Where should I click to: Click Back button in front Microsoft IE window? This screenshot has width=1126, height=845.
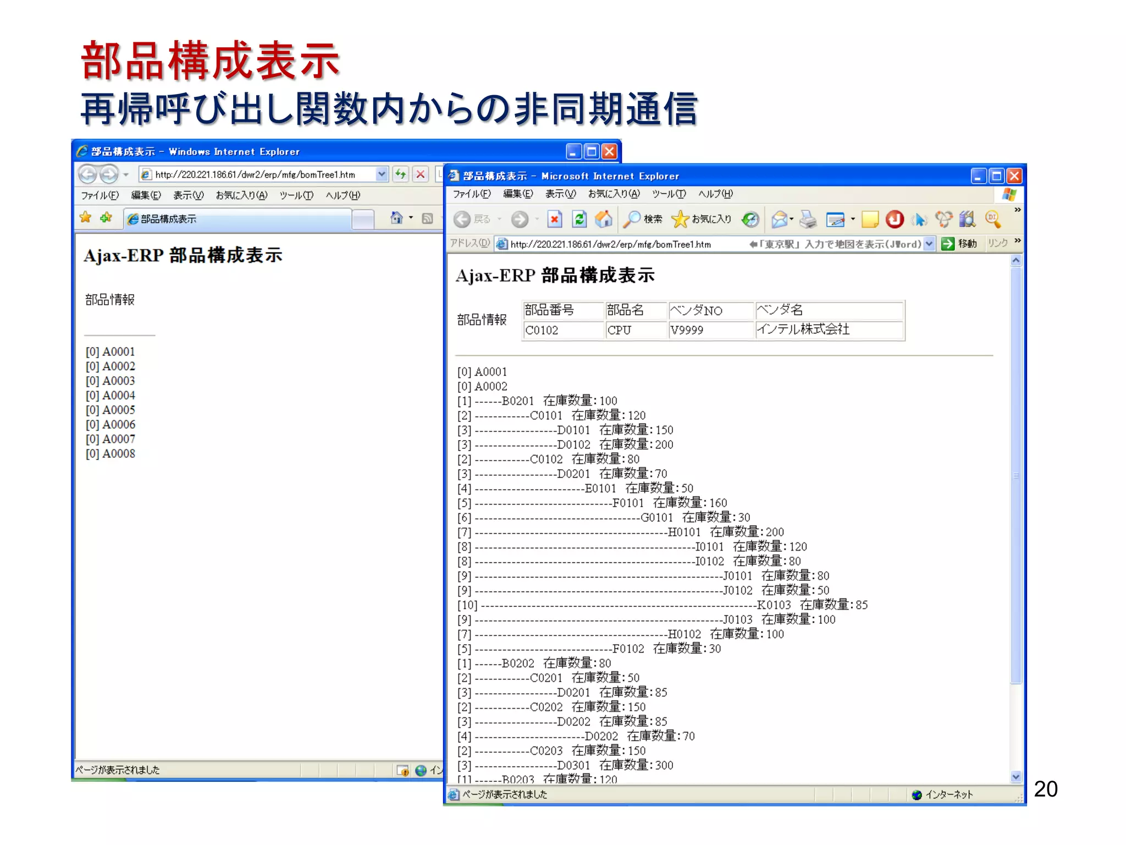(472, 220)
